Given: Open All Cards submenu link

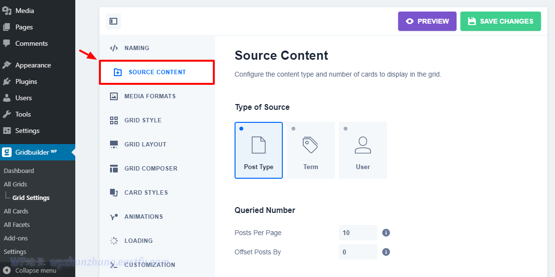Looking at the screenshot, I should point(16,211).
